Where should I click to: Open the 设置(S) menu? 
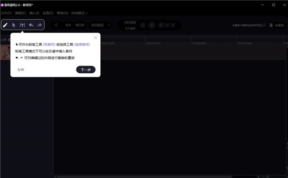[48, 13]
